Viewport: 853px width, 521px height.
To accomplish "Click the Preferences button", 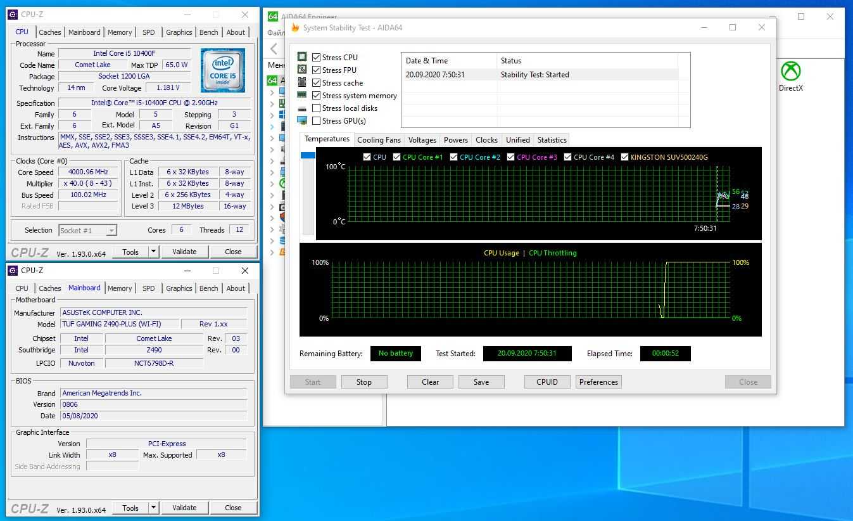I will point(598,382).
